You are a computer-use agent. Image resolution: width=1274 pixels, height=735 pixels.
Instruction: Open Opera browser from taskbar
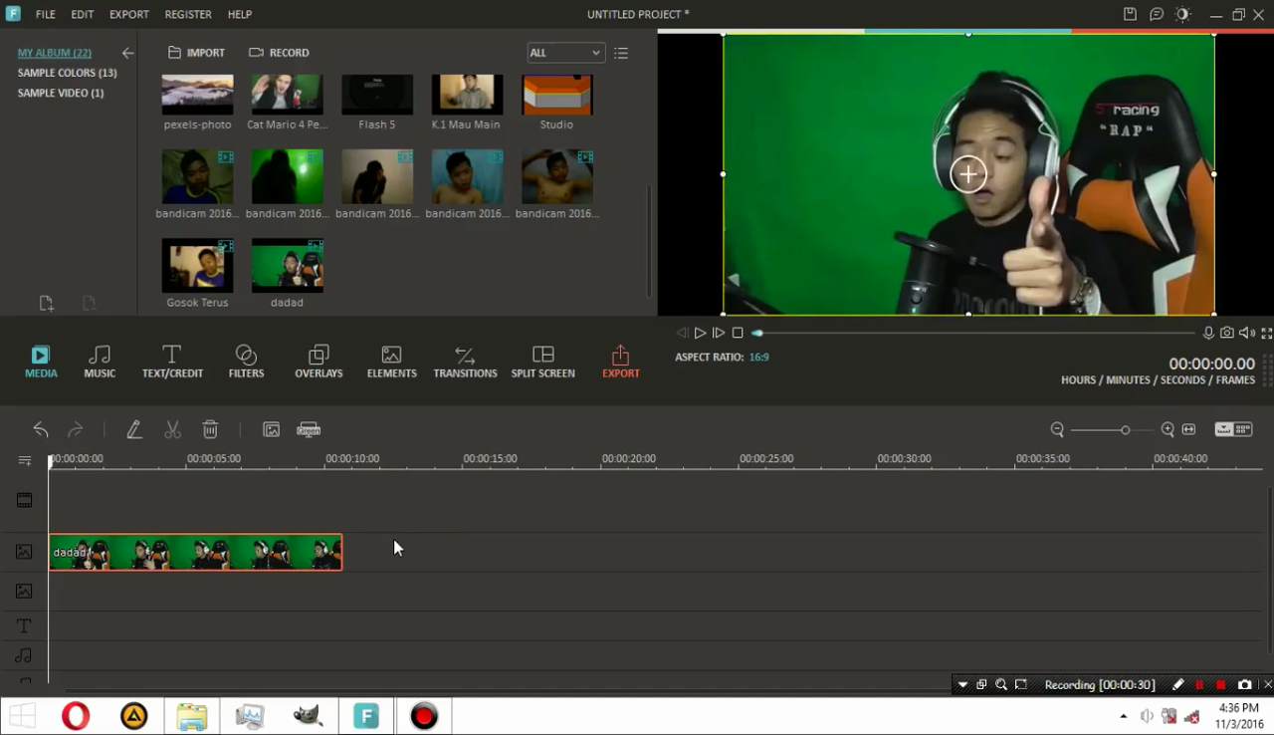(x=76, y=716)
